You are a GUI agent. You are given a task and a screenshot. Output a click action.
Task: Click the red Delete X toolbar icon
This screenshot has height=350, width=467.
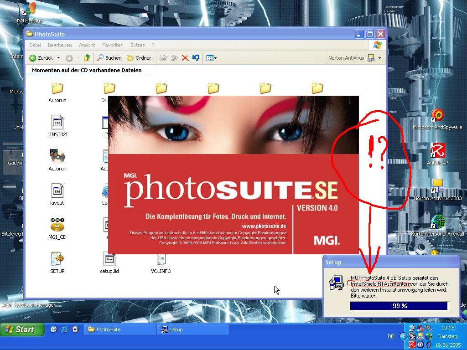(185, 58)
